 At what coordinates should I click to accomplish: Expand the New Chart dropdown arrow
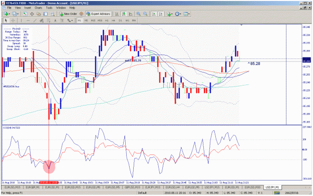point(9,14)
